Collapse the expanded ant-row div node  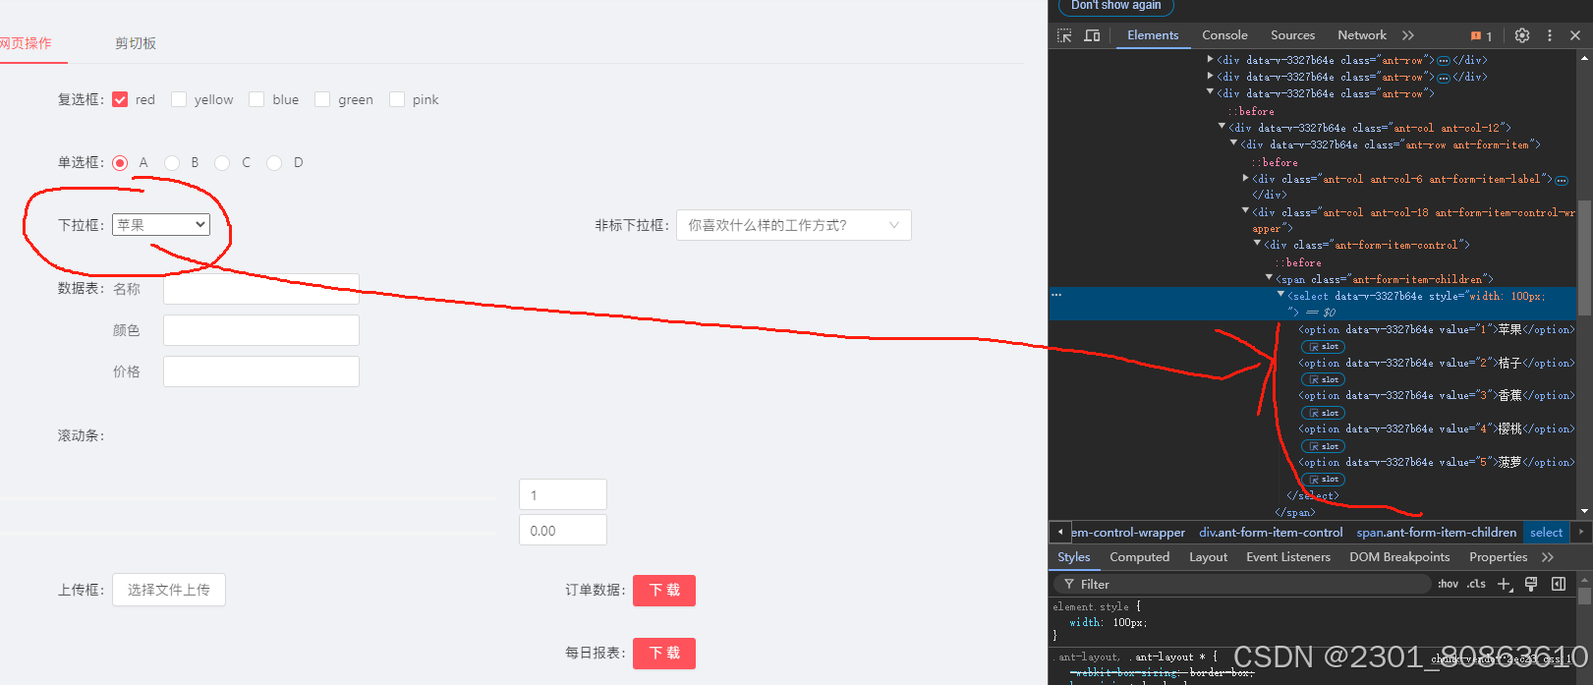tap(1211, 92)
